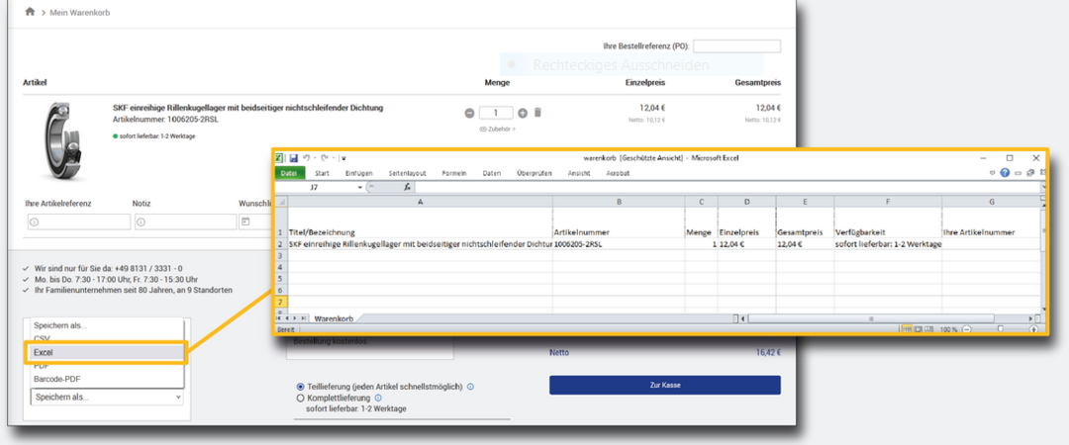Go to previous sheet navigation arrow

pos(286,318)
